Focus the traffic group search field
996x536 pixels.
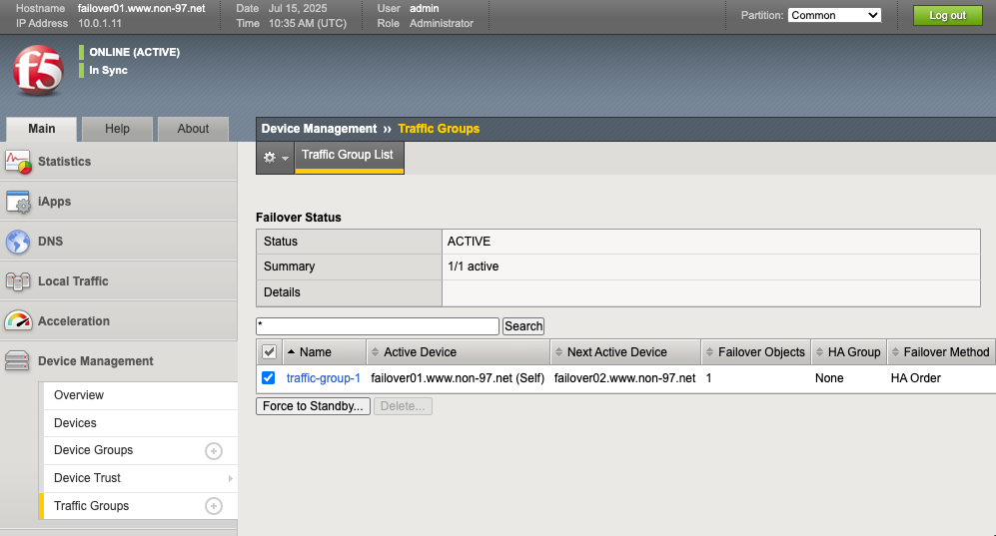pos(378,326)
